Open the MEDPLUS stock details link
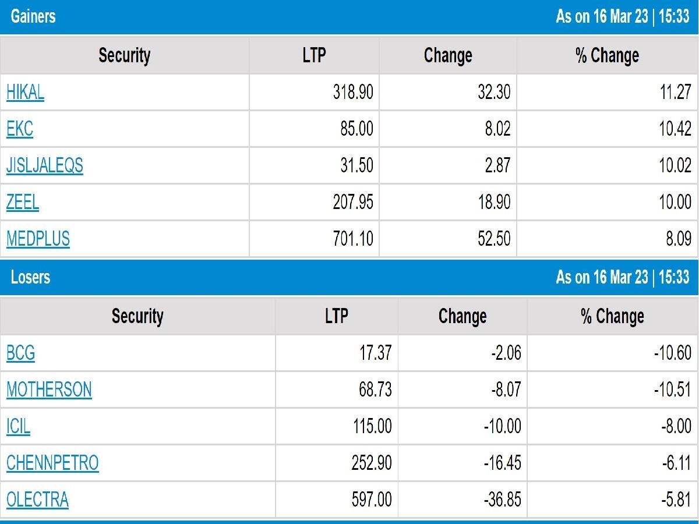 tap(37, 239)
